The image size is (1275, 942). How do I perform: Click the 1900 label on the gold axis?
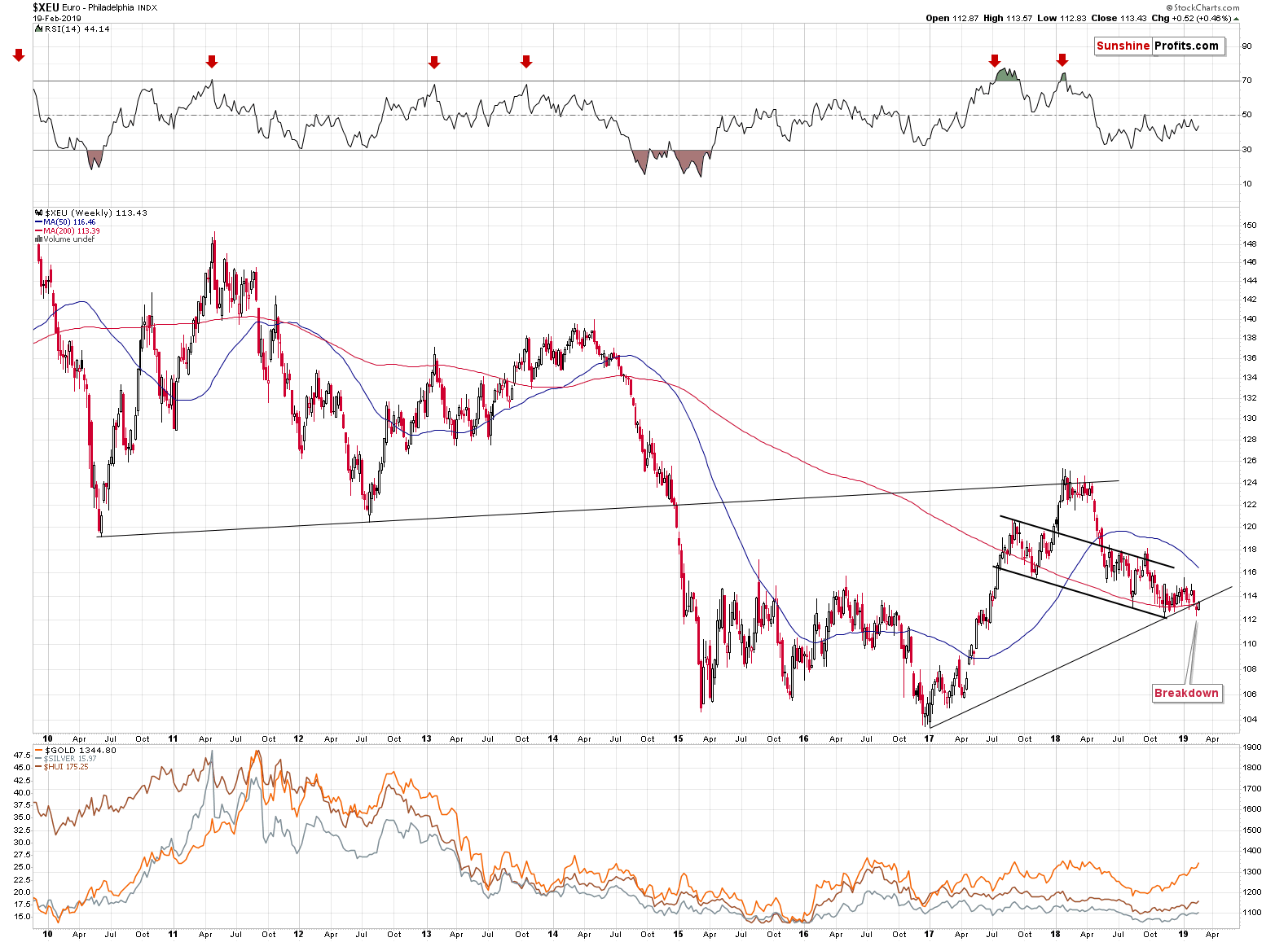(x=1252, y=747)
